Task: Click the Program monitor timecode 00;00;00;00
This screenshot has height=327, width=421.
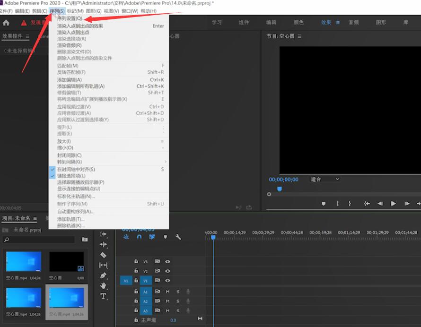Action: [283, 180]
